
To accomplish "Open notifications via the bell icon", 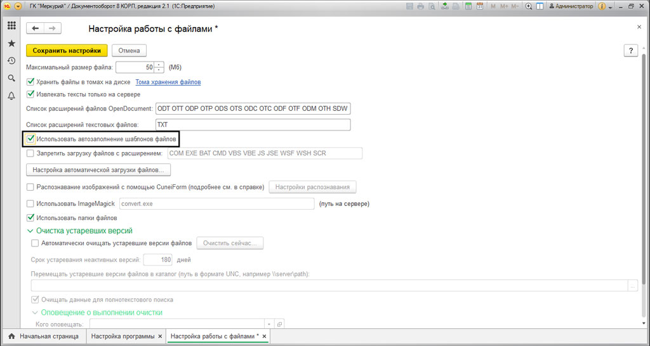I will click(11, 96).
